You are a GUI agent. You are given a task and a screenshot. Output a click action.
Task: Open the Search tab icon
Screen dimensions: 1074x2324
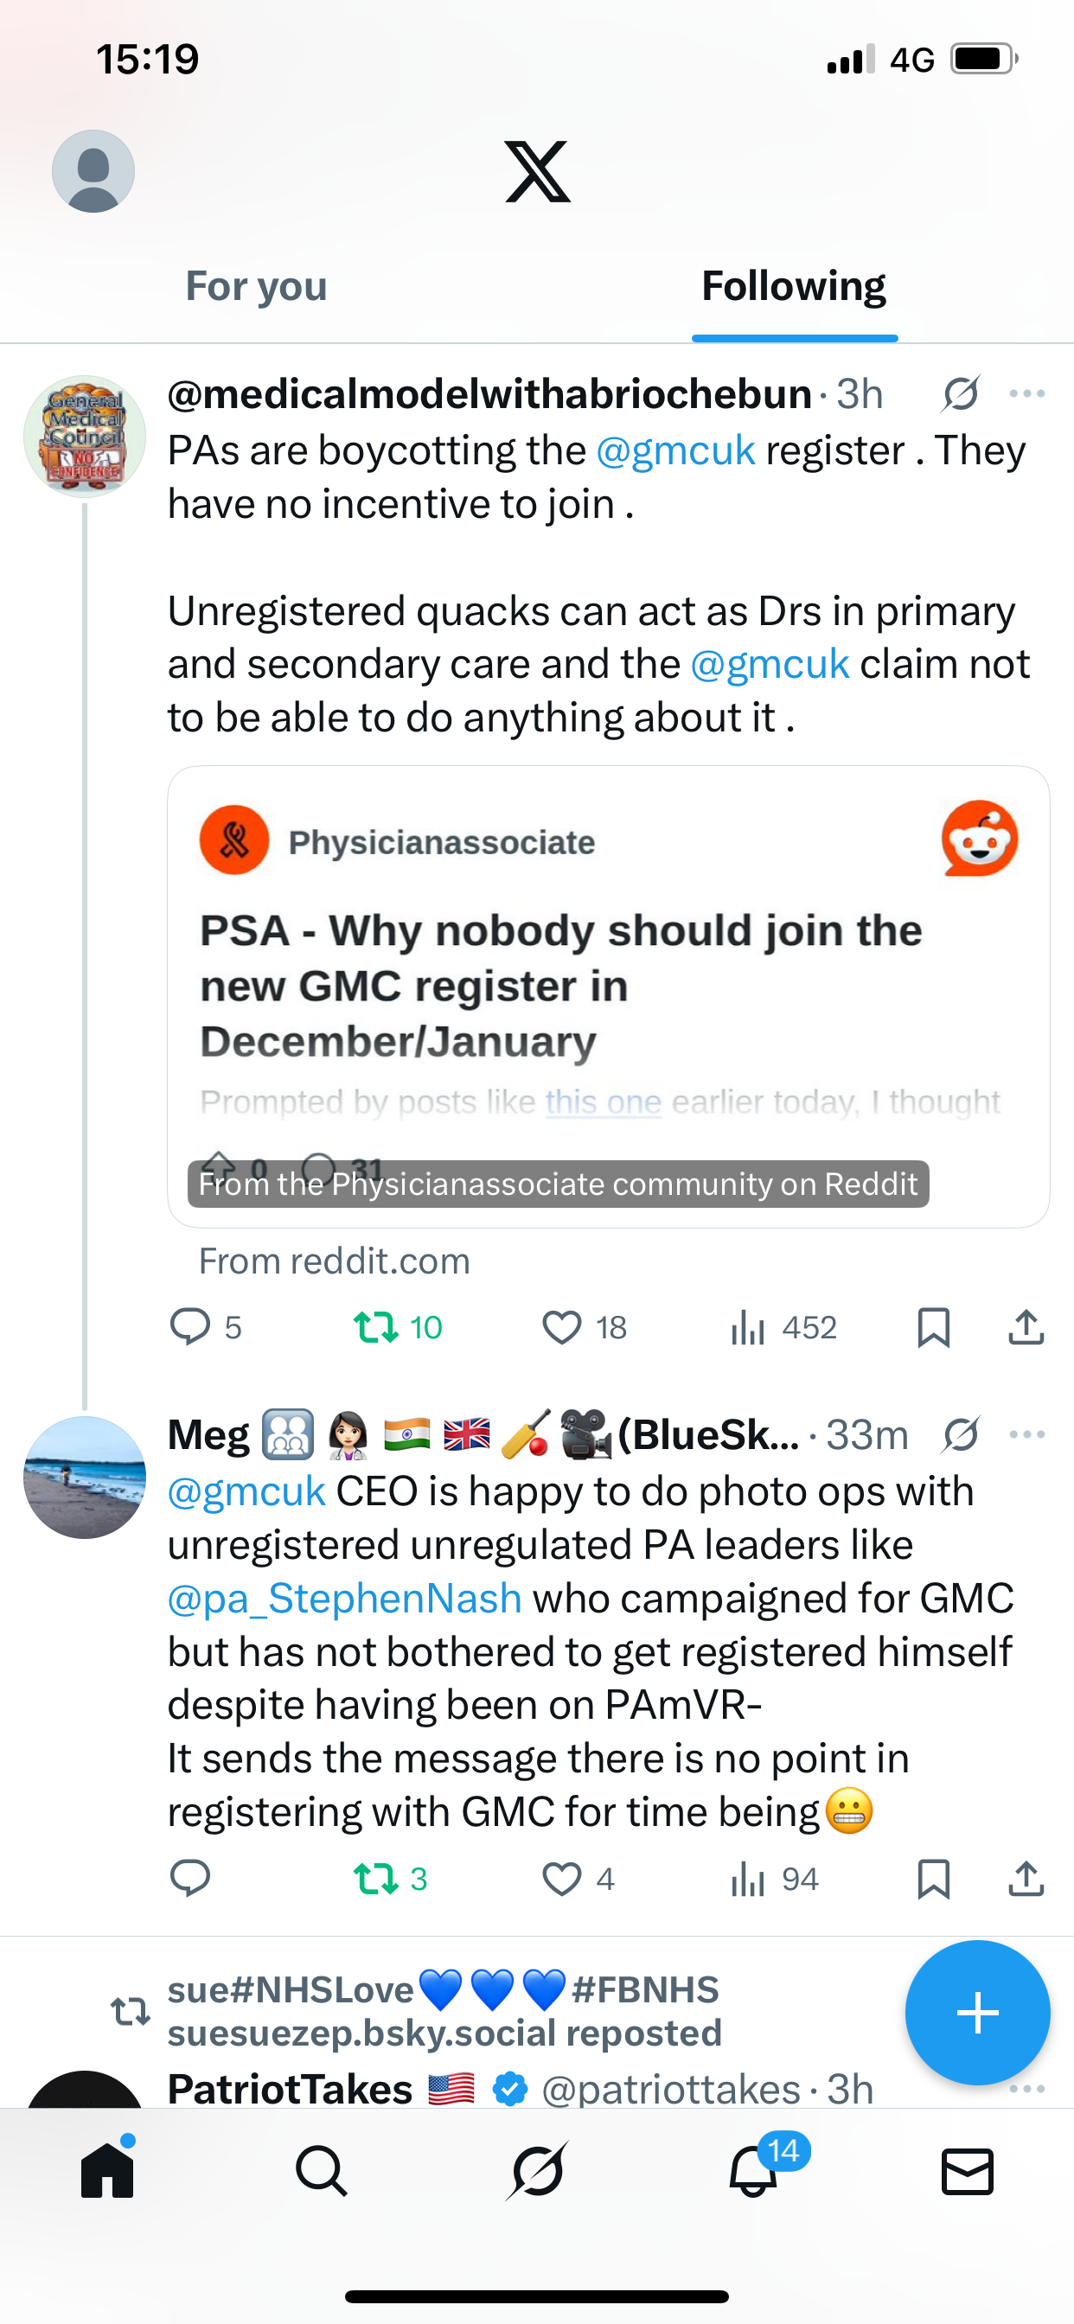tap(322, 2171)
